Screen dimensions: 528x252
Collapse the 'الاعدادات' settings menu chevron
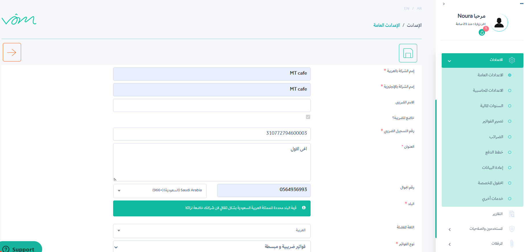pos(449,61)
